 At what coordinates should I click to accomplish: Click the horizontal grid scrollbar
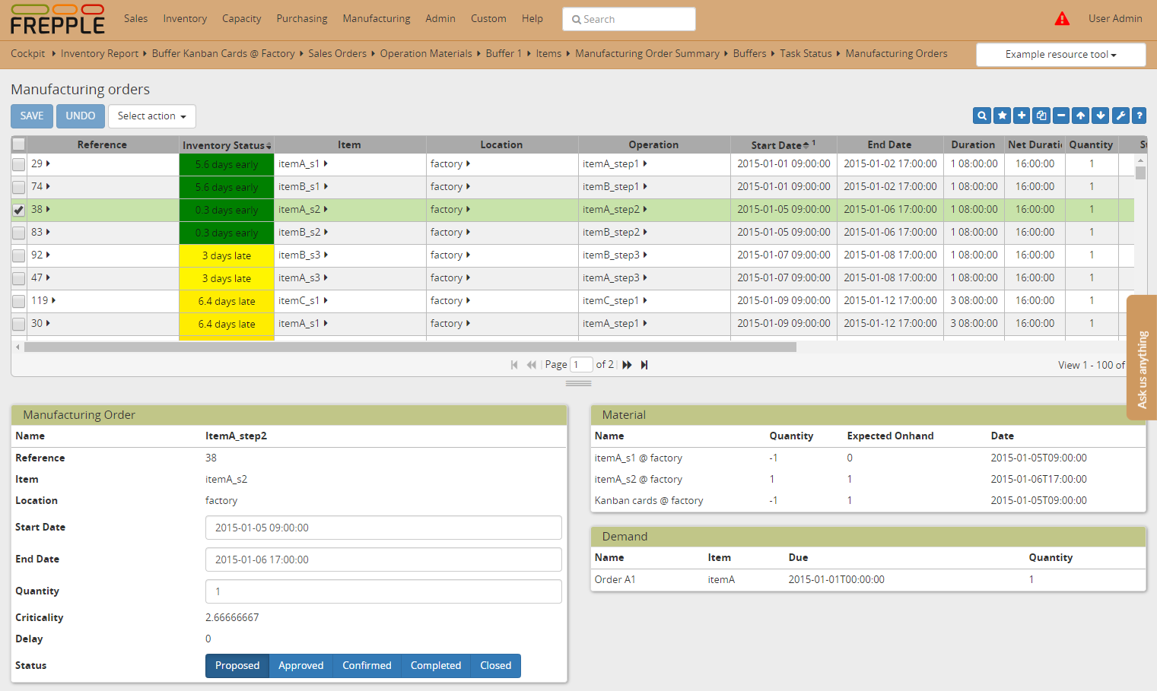tap(409, 347)
